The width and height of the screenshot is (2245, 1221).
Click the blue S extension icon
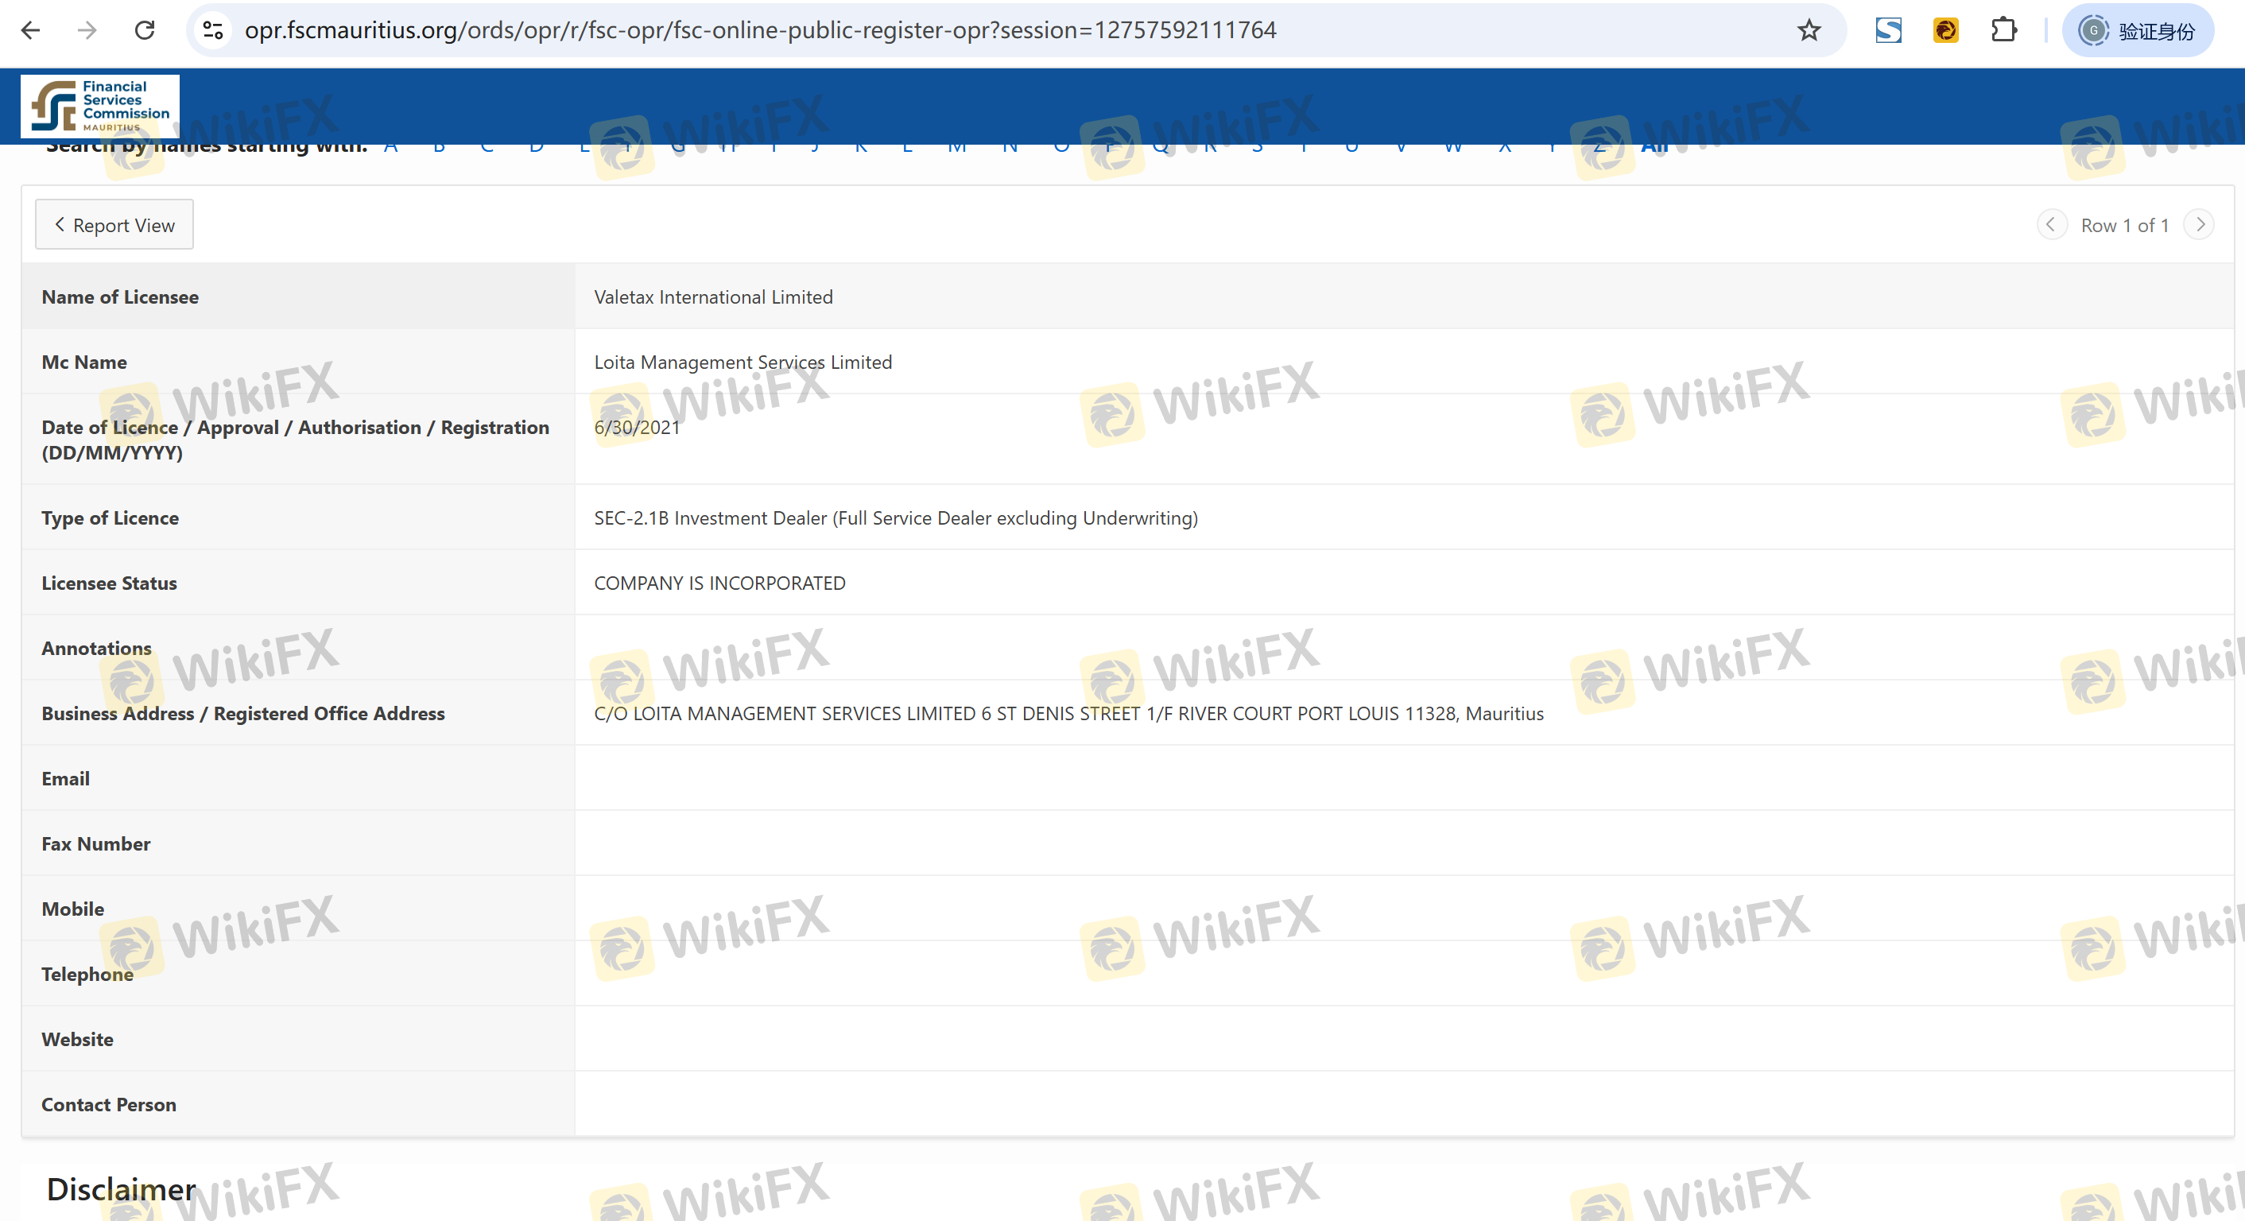(x=1888, y=30)
